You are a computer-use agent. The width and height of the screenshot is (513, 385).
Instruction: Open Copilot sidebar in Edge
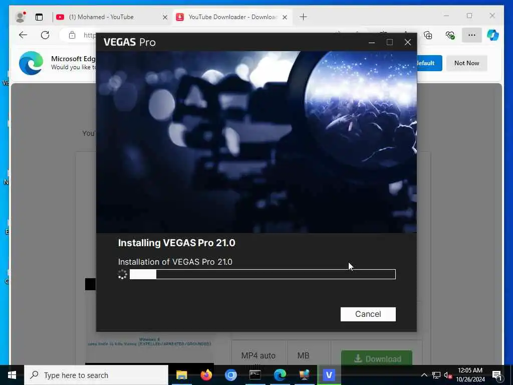[493, 35]
